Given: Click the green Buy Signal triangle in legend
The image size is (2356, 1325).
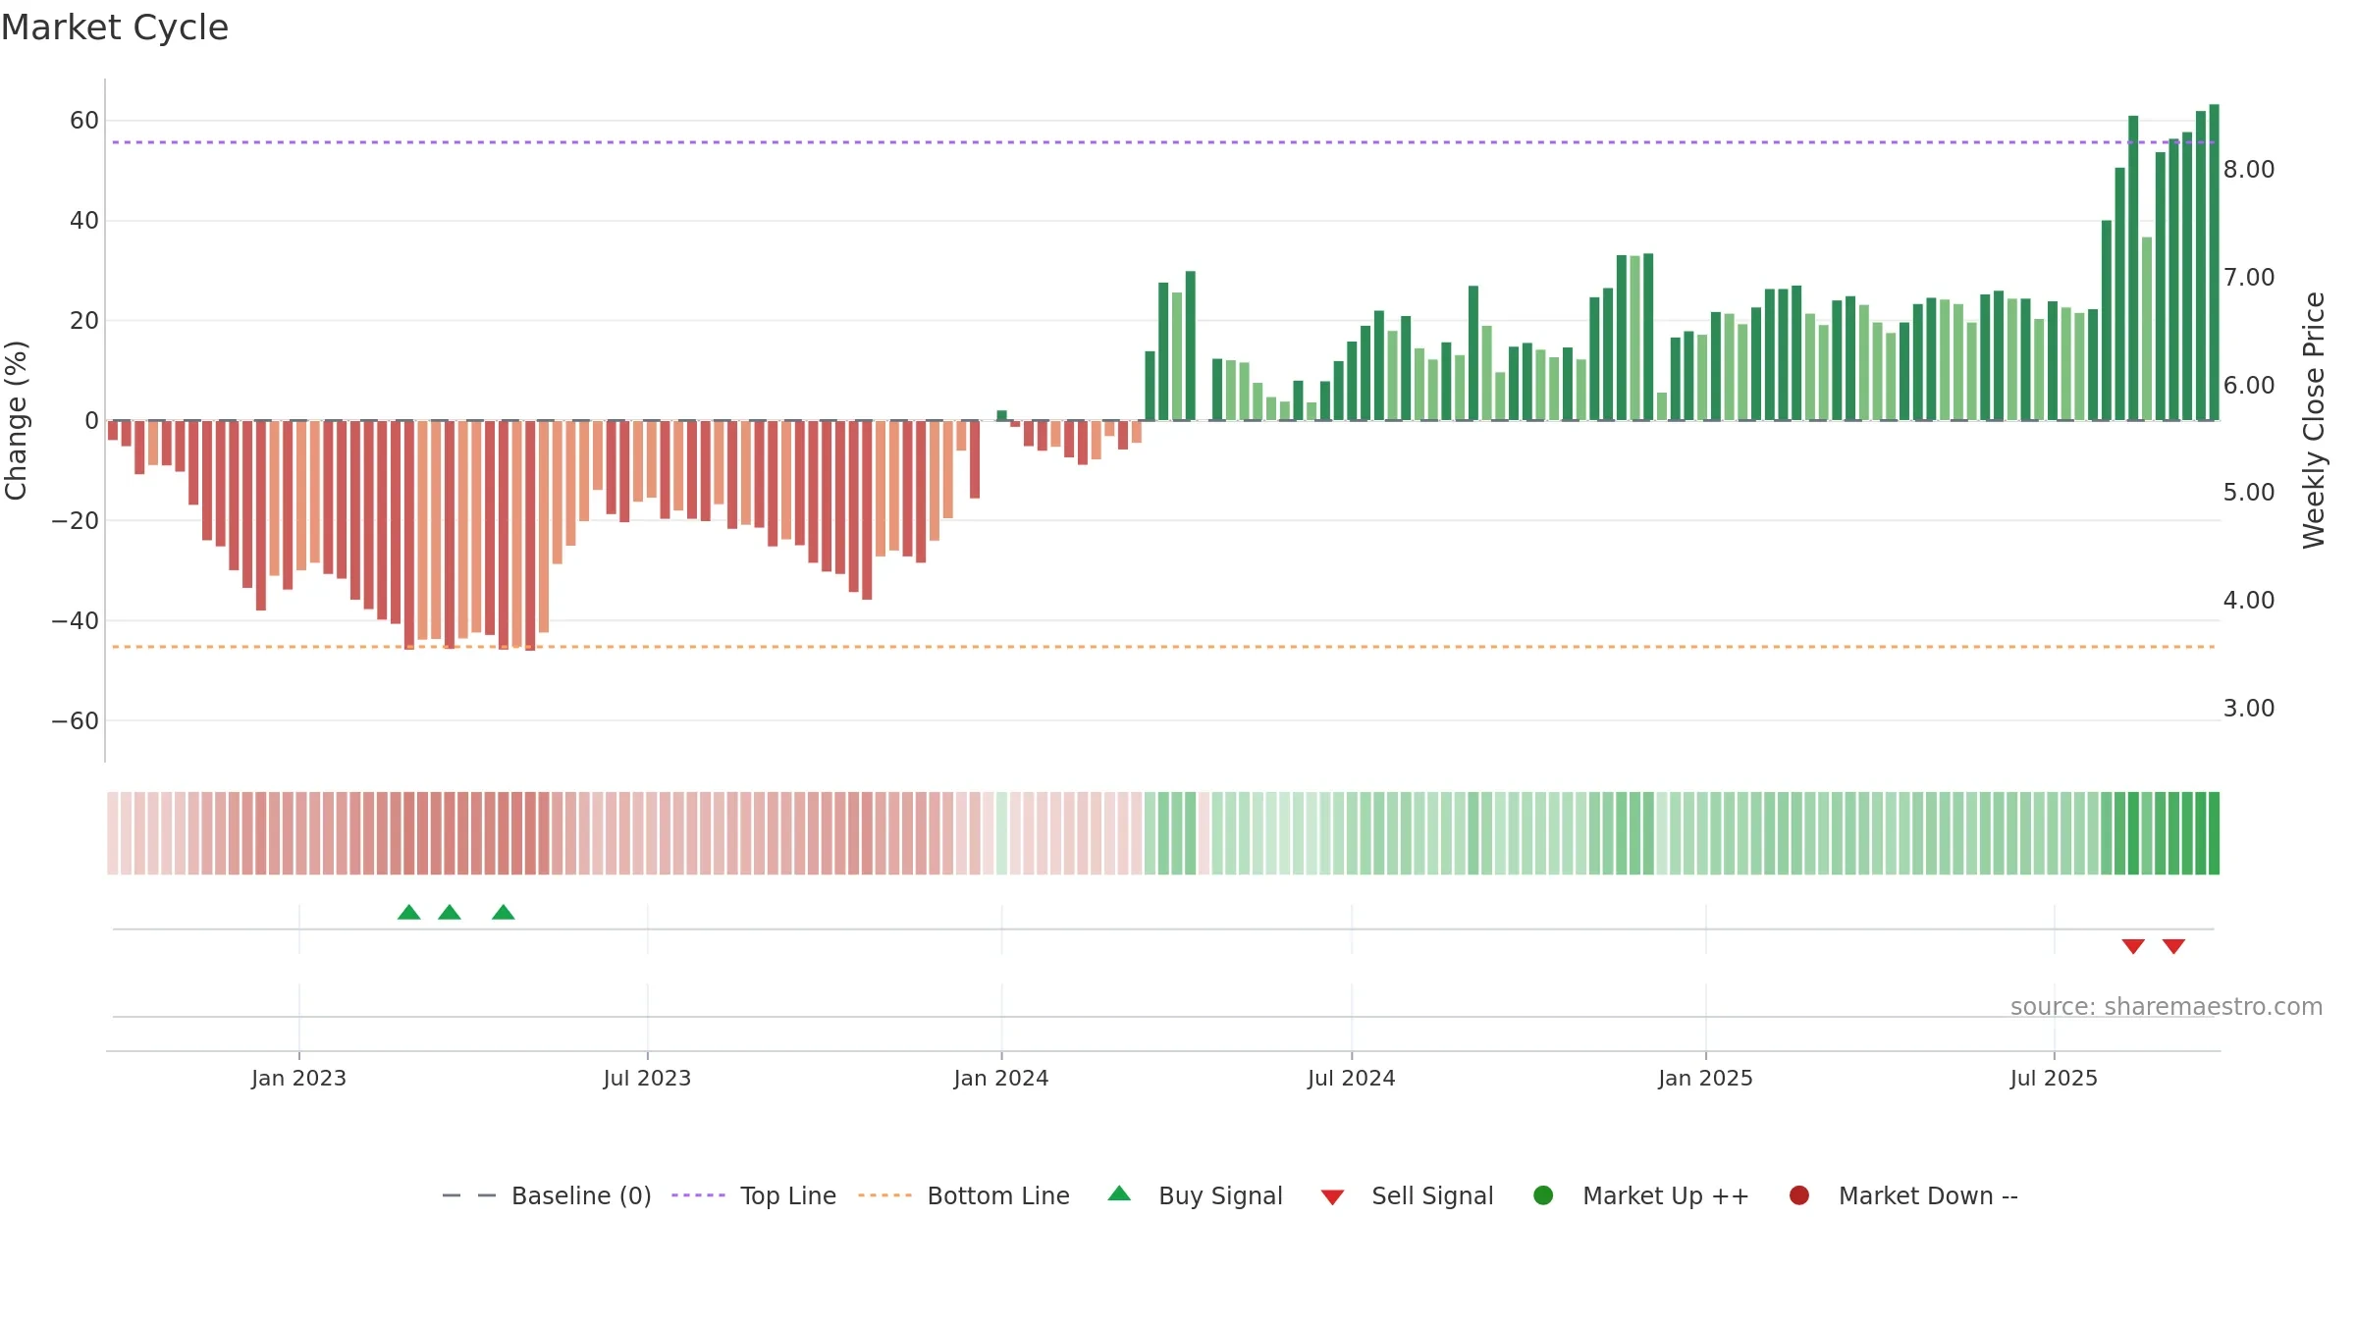Looking at the screenshot, I should pos(1119,1193).
